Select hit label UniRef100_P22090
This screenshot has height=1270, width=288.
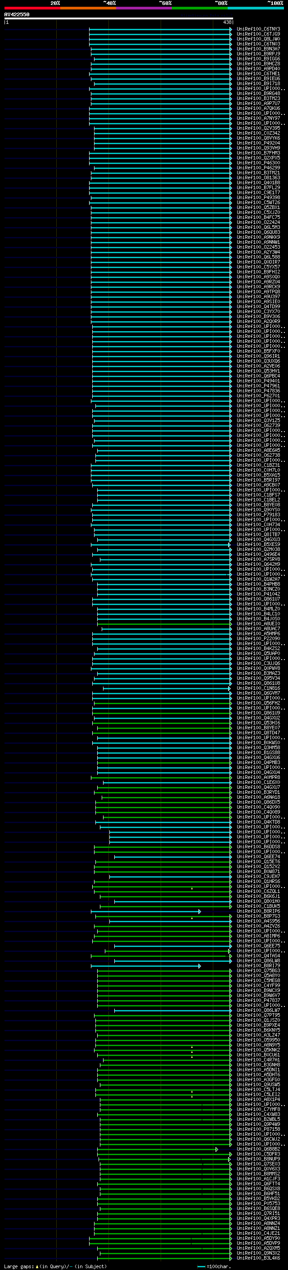pos(258,638)
